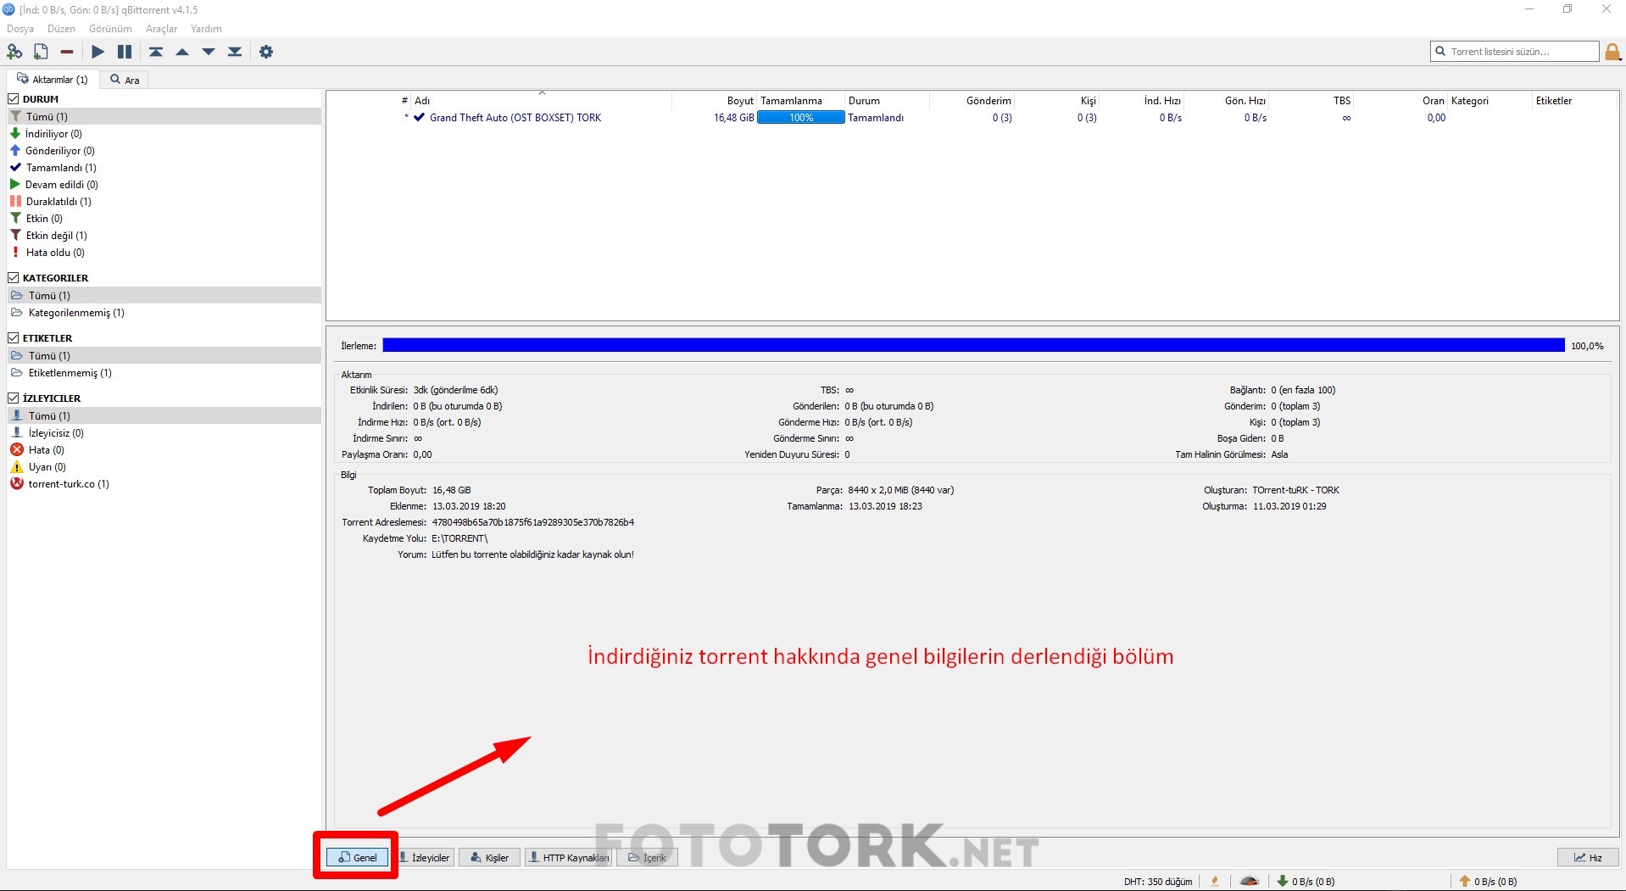
Task: Click the 100% completion progress bar
Action: pyautogui.click(x=801, y=118)
